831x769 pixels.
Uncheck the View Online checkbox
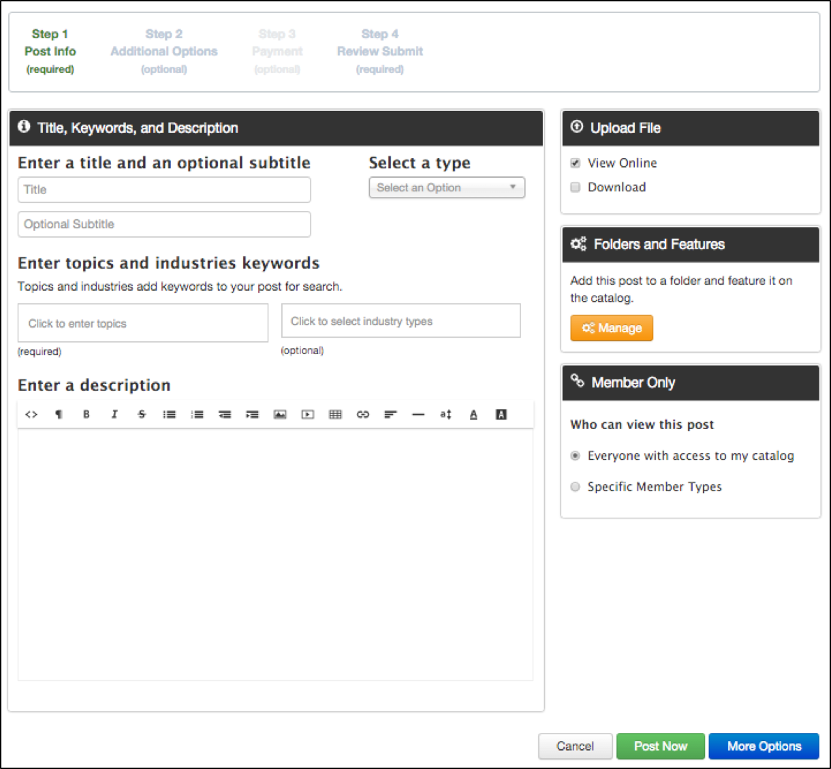click(576, 163)
